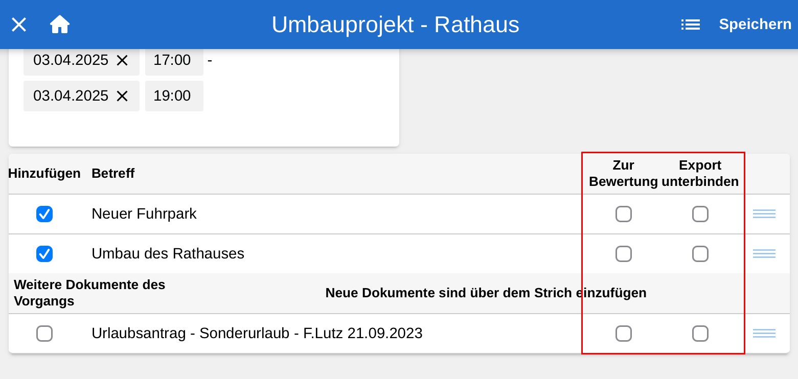Close the Umbauprojekt view with X icon
This screenshot has height=379, width=798.
point(19,25)
